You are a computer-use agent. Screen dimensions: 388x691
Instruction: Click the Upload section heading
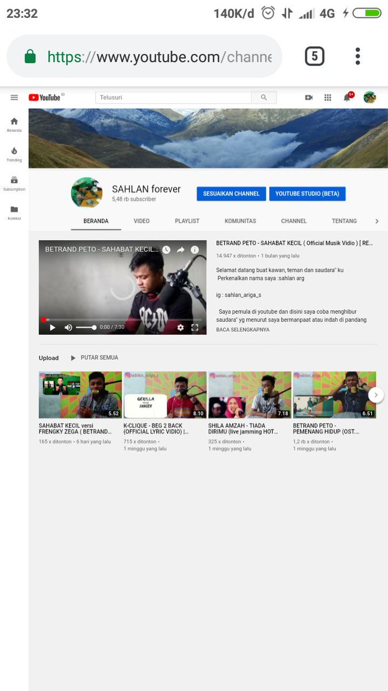49,358
